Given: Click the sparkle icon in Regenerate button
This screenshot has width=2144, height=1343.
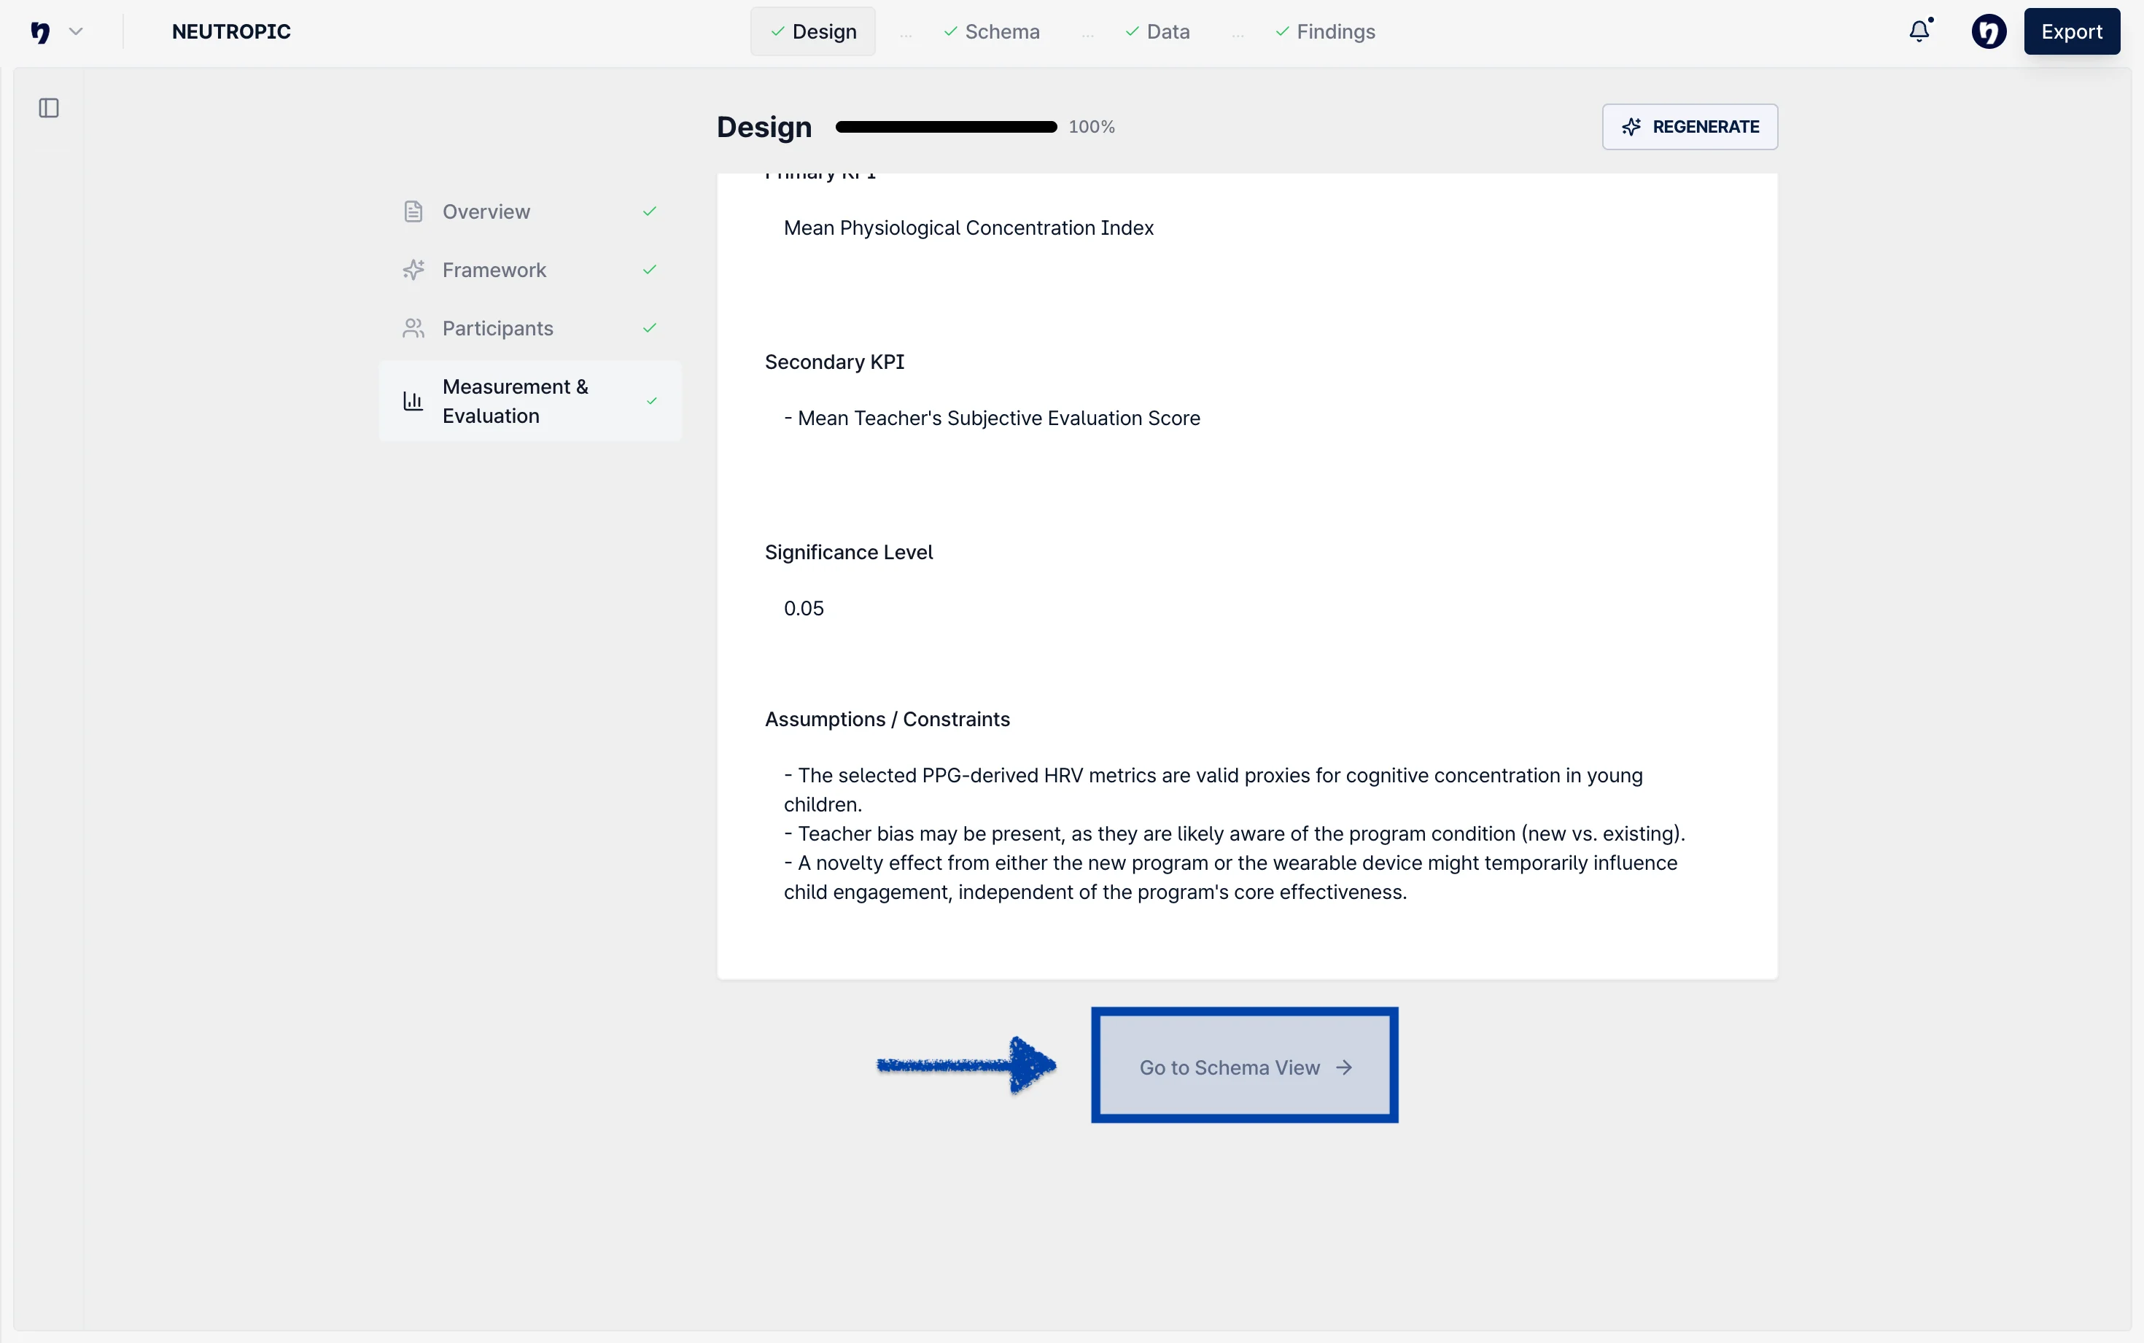Looking at the screenshot, I should point(1631,127).
